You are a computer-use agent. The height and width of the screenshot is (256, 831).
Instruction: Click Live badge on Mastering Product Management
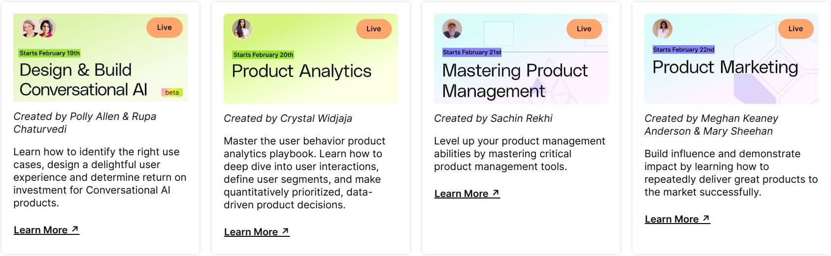coord(584,29)
